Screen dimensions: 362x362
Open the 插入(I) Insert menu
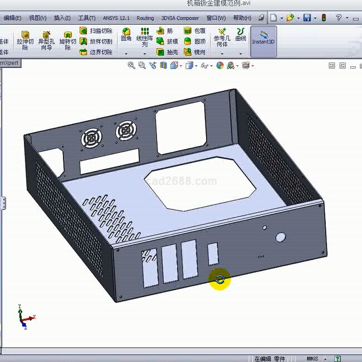[x=62, y=18]
